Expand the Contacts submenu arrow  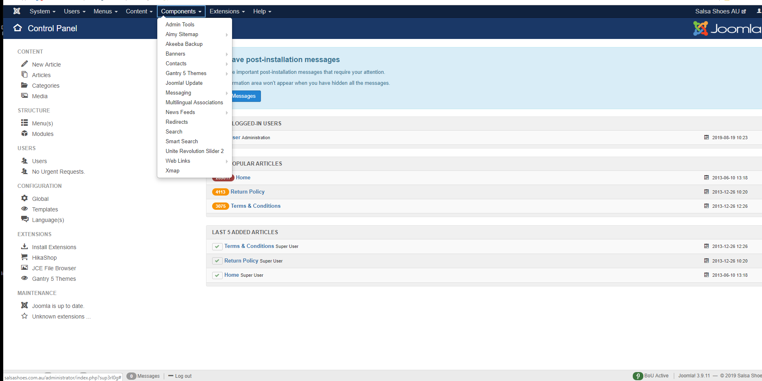[227, 64]
